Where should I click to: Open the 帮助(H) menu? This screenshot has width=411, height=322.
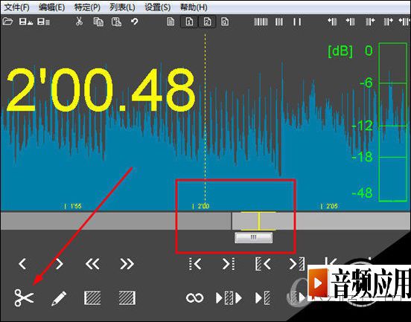click(194, 7)
